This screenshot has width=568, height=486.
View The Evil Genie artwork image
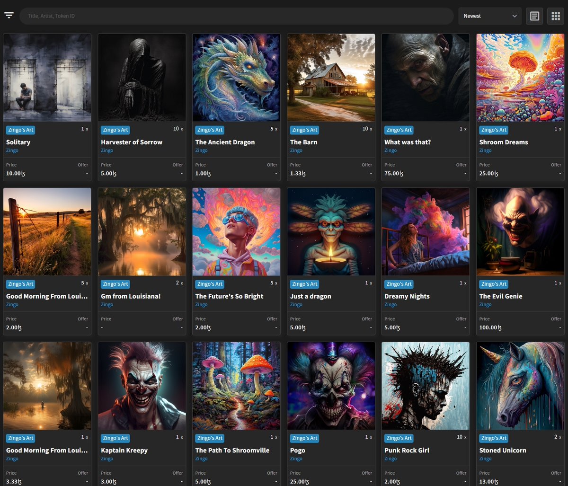click(x=521, y=232)
